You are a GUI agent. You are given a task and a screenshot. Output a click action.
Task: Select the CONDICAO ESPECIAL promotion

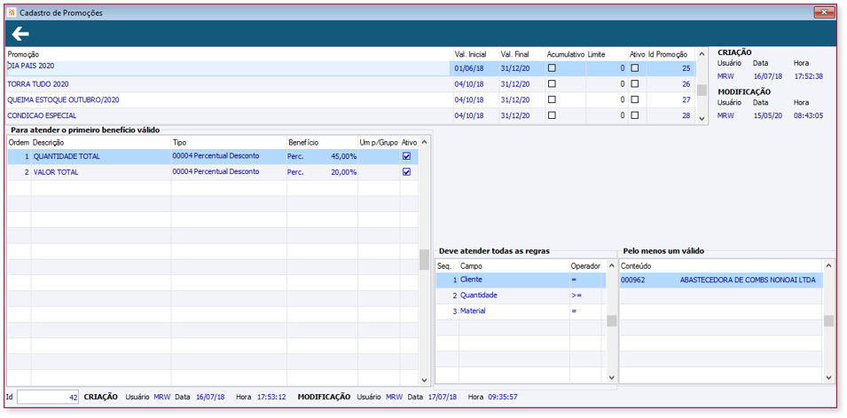tap(351, 115)
